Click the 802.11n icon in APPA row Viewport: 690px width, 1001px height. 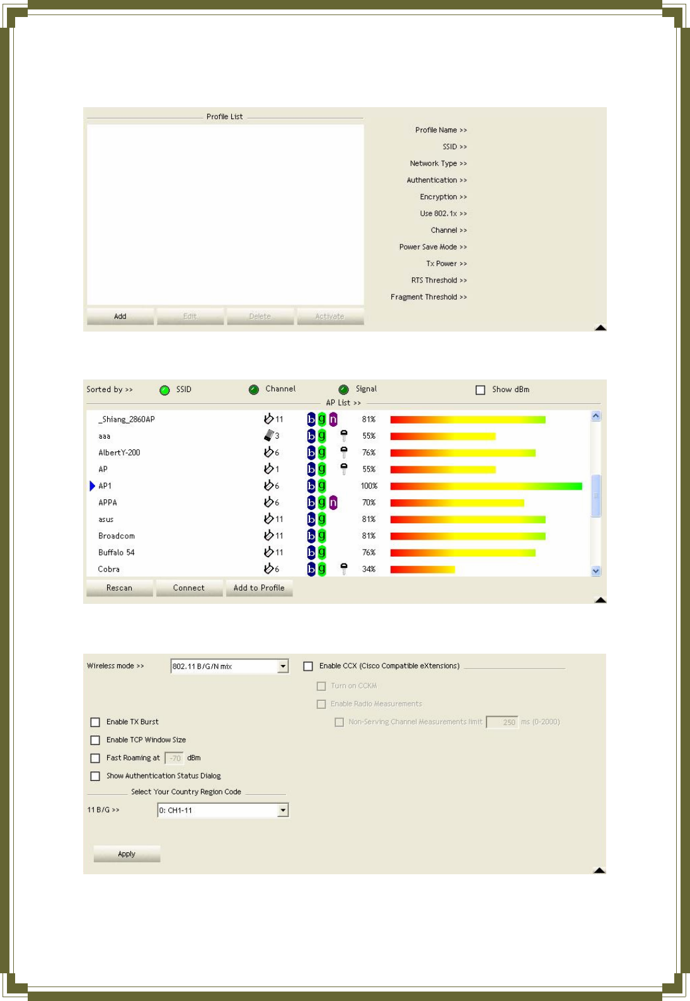pyautogui.click(x=333, y=502)
